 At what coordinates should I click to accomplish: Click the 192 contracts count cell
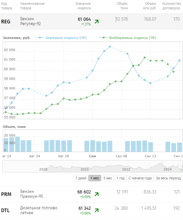tap(177, 208)
